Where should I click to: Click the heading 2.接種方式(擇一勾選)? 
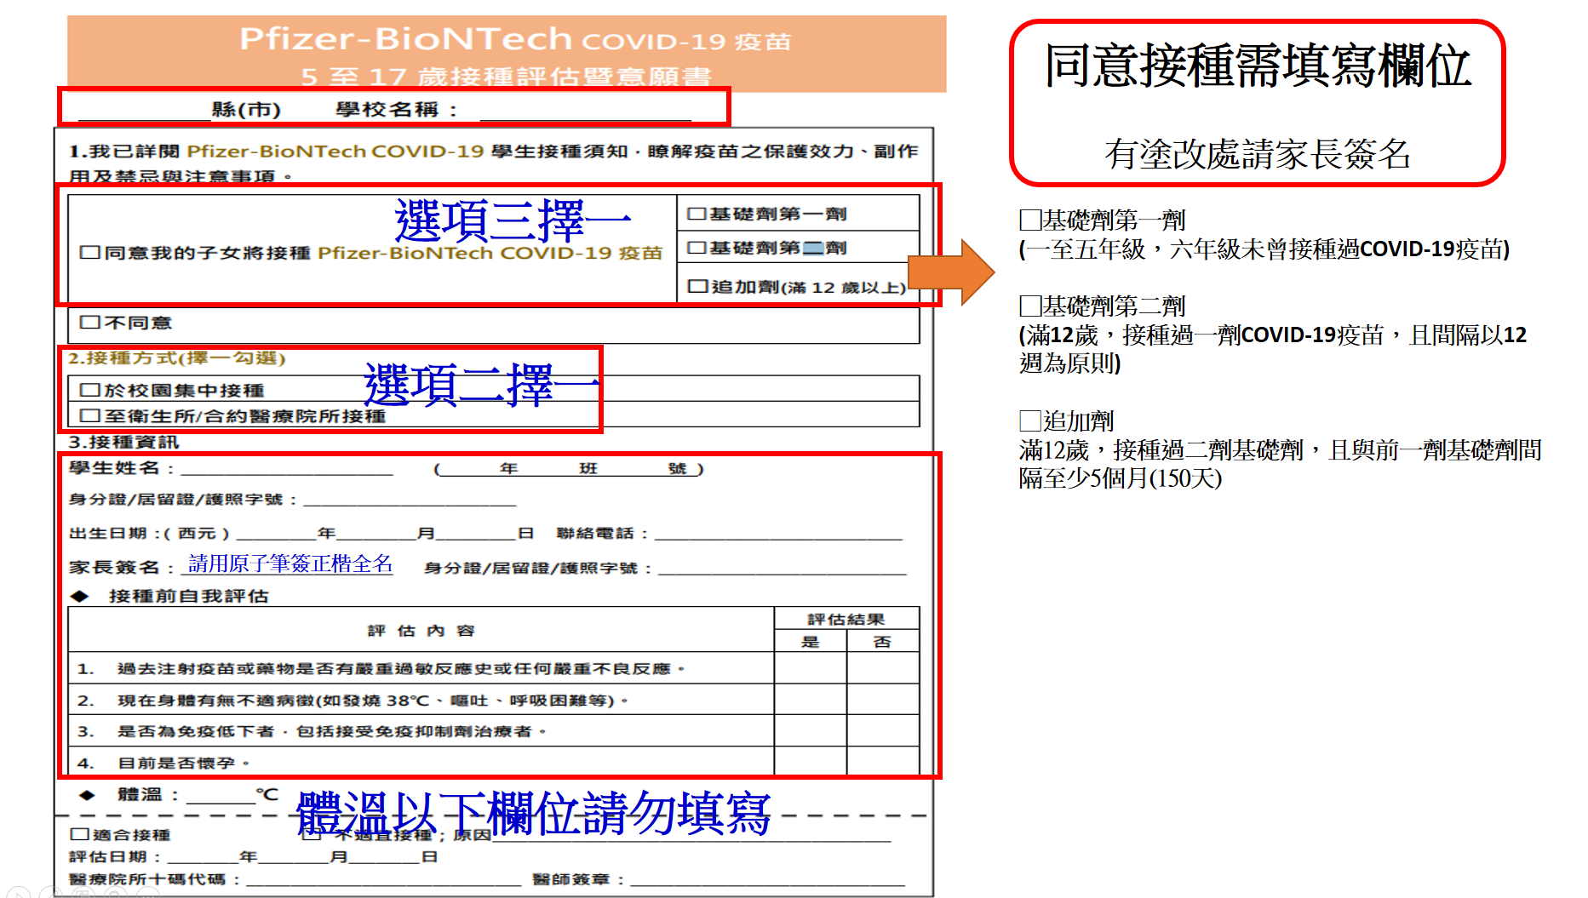[x=177, y=358]
